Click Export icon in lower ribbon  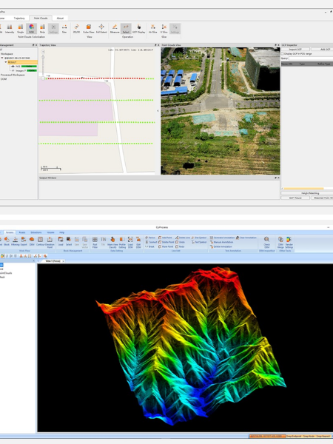[x=24, y=241]
